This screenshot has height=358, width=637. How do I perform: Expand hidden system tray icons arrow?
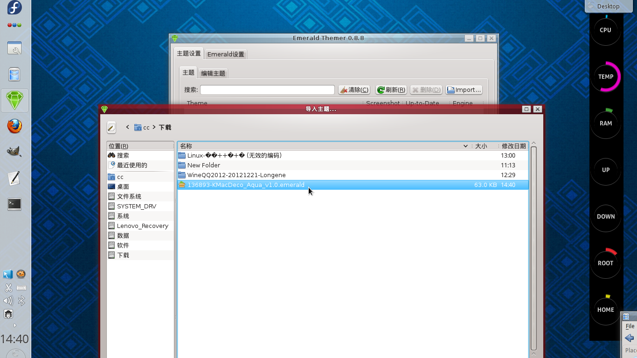15,325
